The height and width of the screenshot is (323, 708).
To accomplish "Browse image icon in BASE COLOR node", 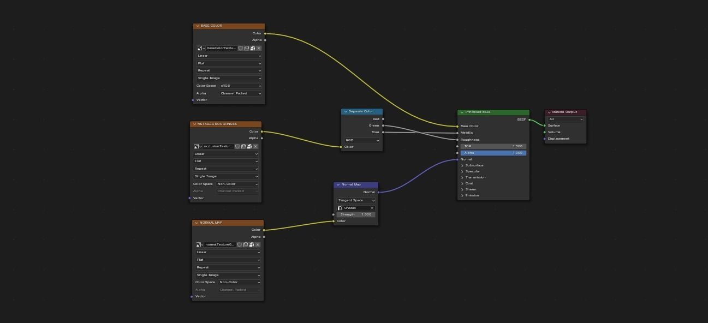I will click(x=200, y=48).
